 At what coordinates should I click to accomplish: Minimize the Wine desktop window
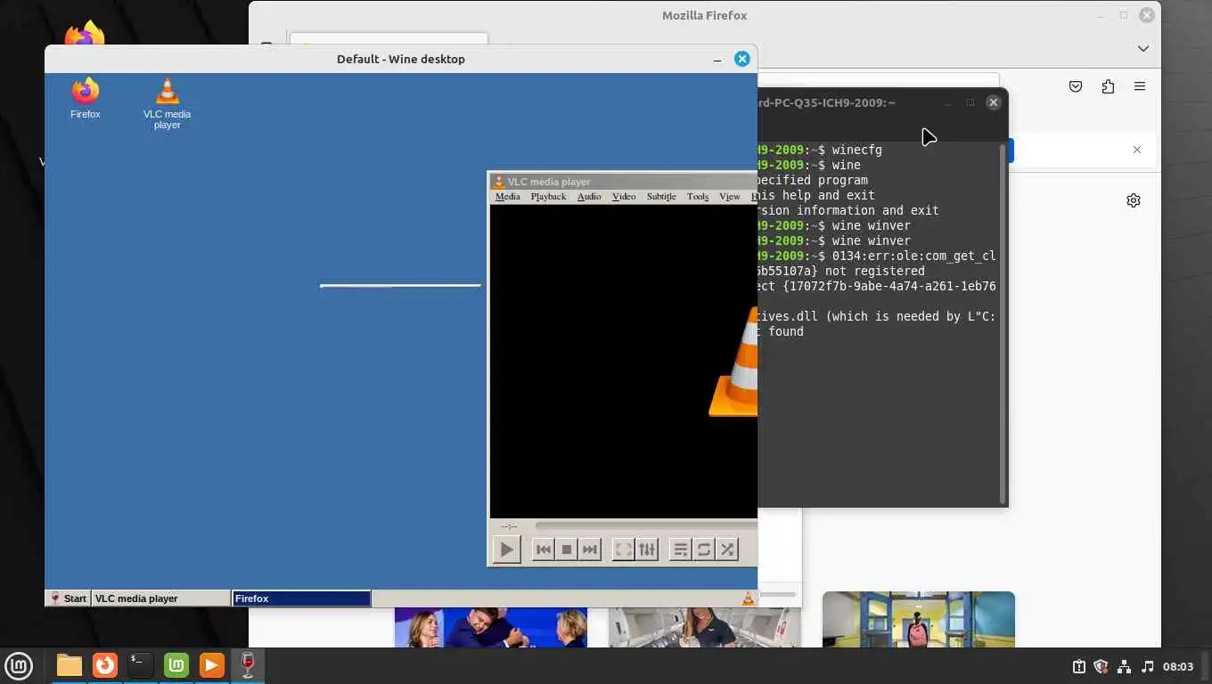[717, 59]
